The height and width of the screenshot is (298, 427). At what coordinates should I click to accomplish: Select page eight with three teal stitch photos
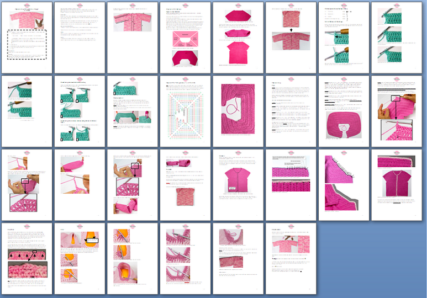coord(397,38)
